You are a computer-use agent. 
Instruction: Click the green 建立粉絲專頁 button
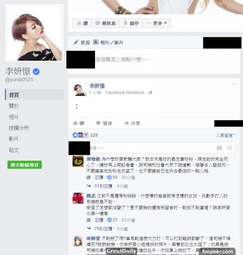(25, 165)
